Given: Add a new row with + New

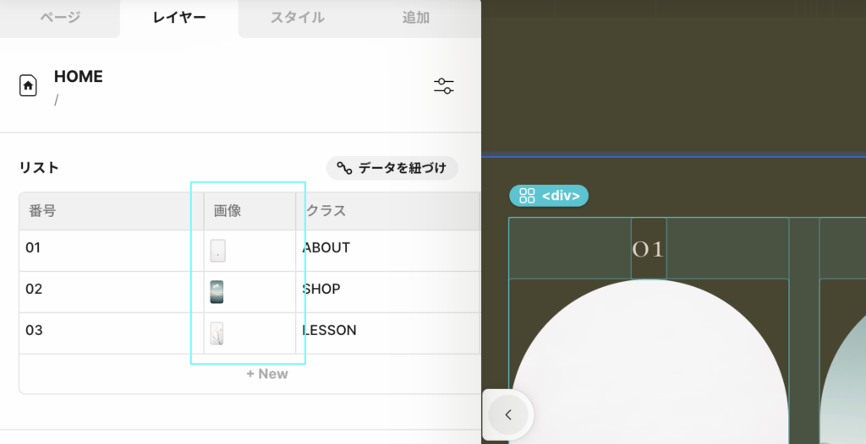Looking at the screenshot, I should pos(266,374).
